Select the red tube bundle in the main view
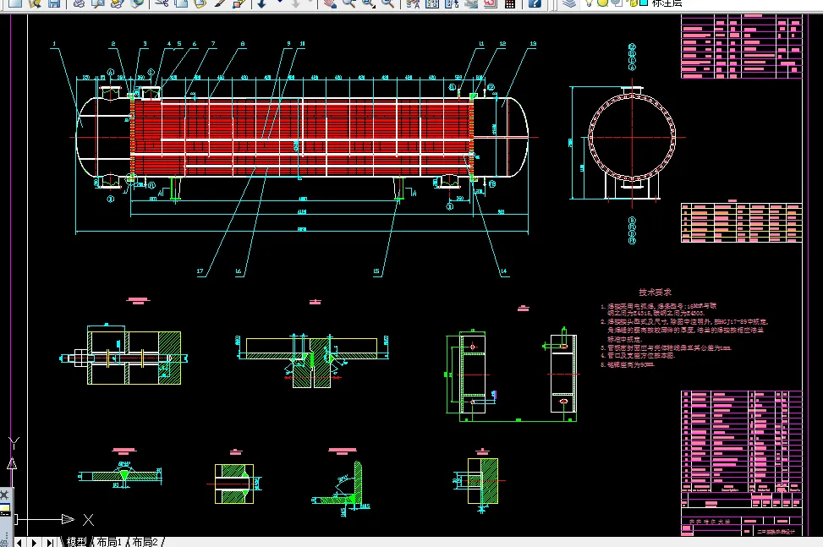This screenshot has width=823, height=547. tap(302, 138)
